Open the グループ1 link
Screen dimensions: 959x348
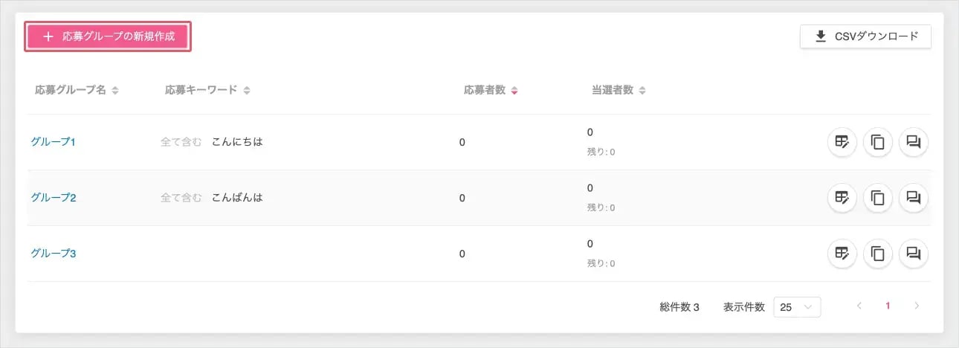pos(54,142)
